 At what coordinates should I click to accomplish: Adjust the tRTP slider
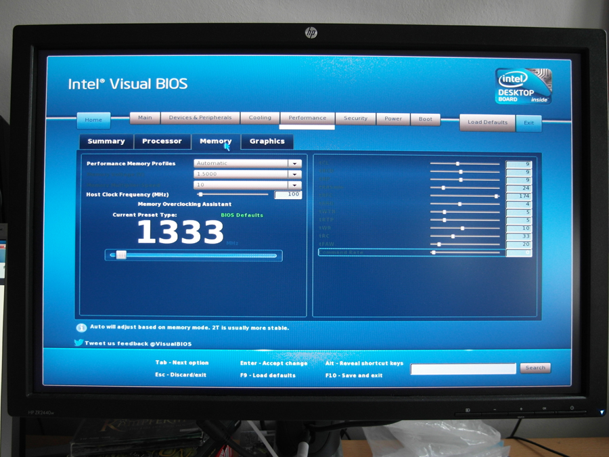tap(464, 220)
